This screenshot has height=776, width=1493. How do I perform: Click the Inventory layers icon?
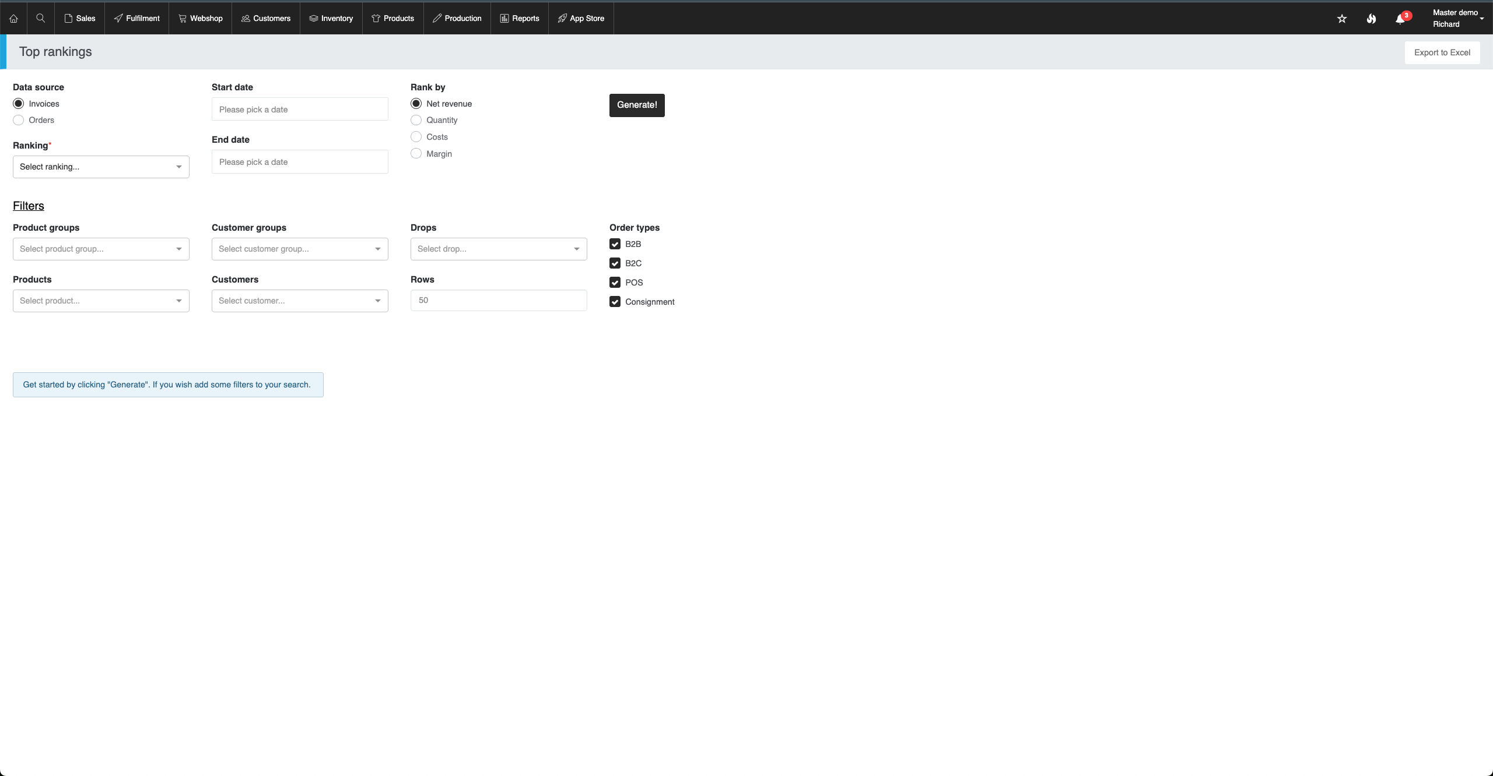pos(314,19)
